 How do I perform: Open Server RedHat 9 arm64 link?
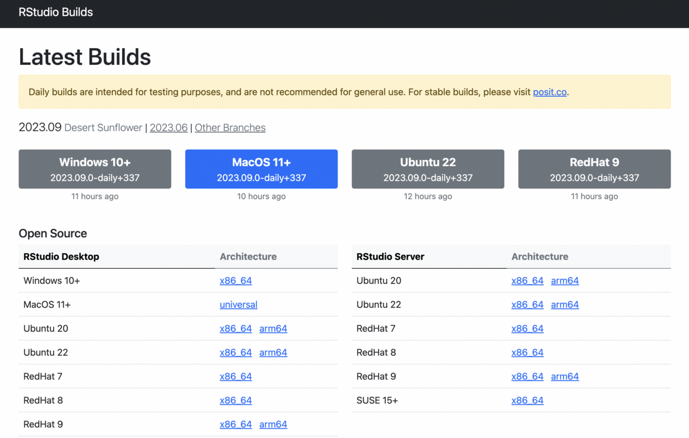click(565, 377)
